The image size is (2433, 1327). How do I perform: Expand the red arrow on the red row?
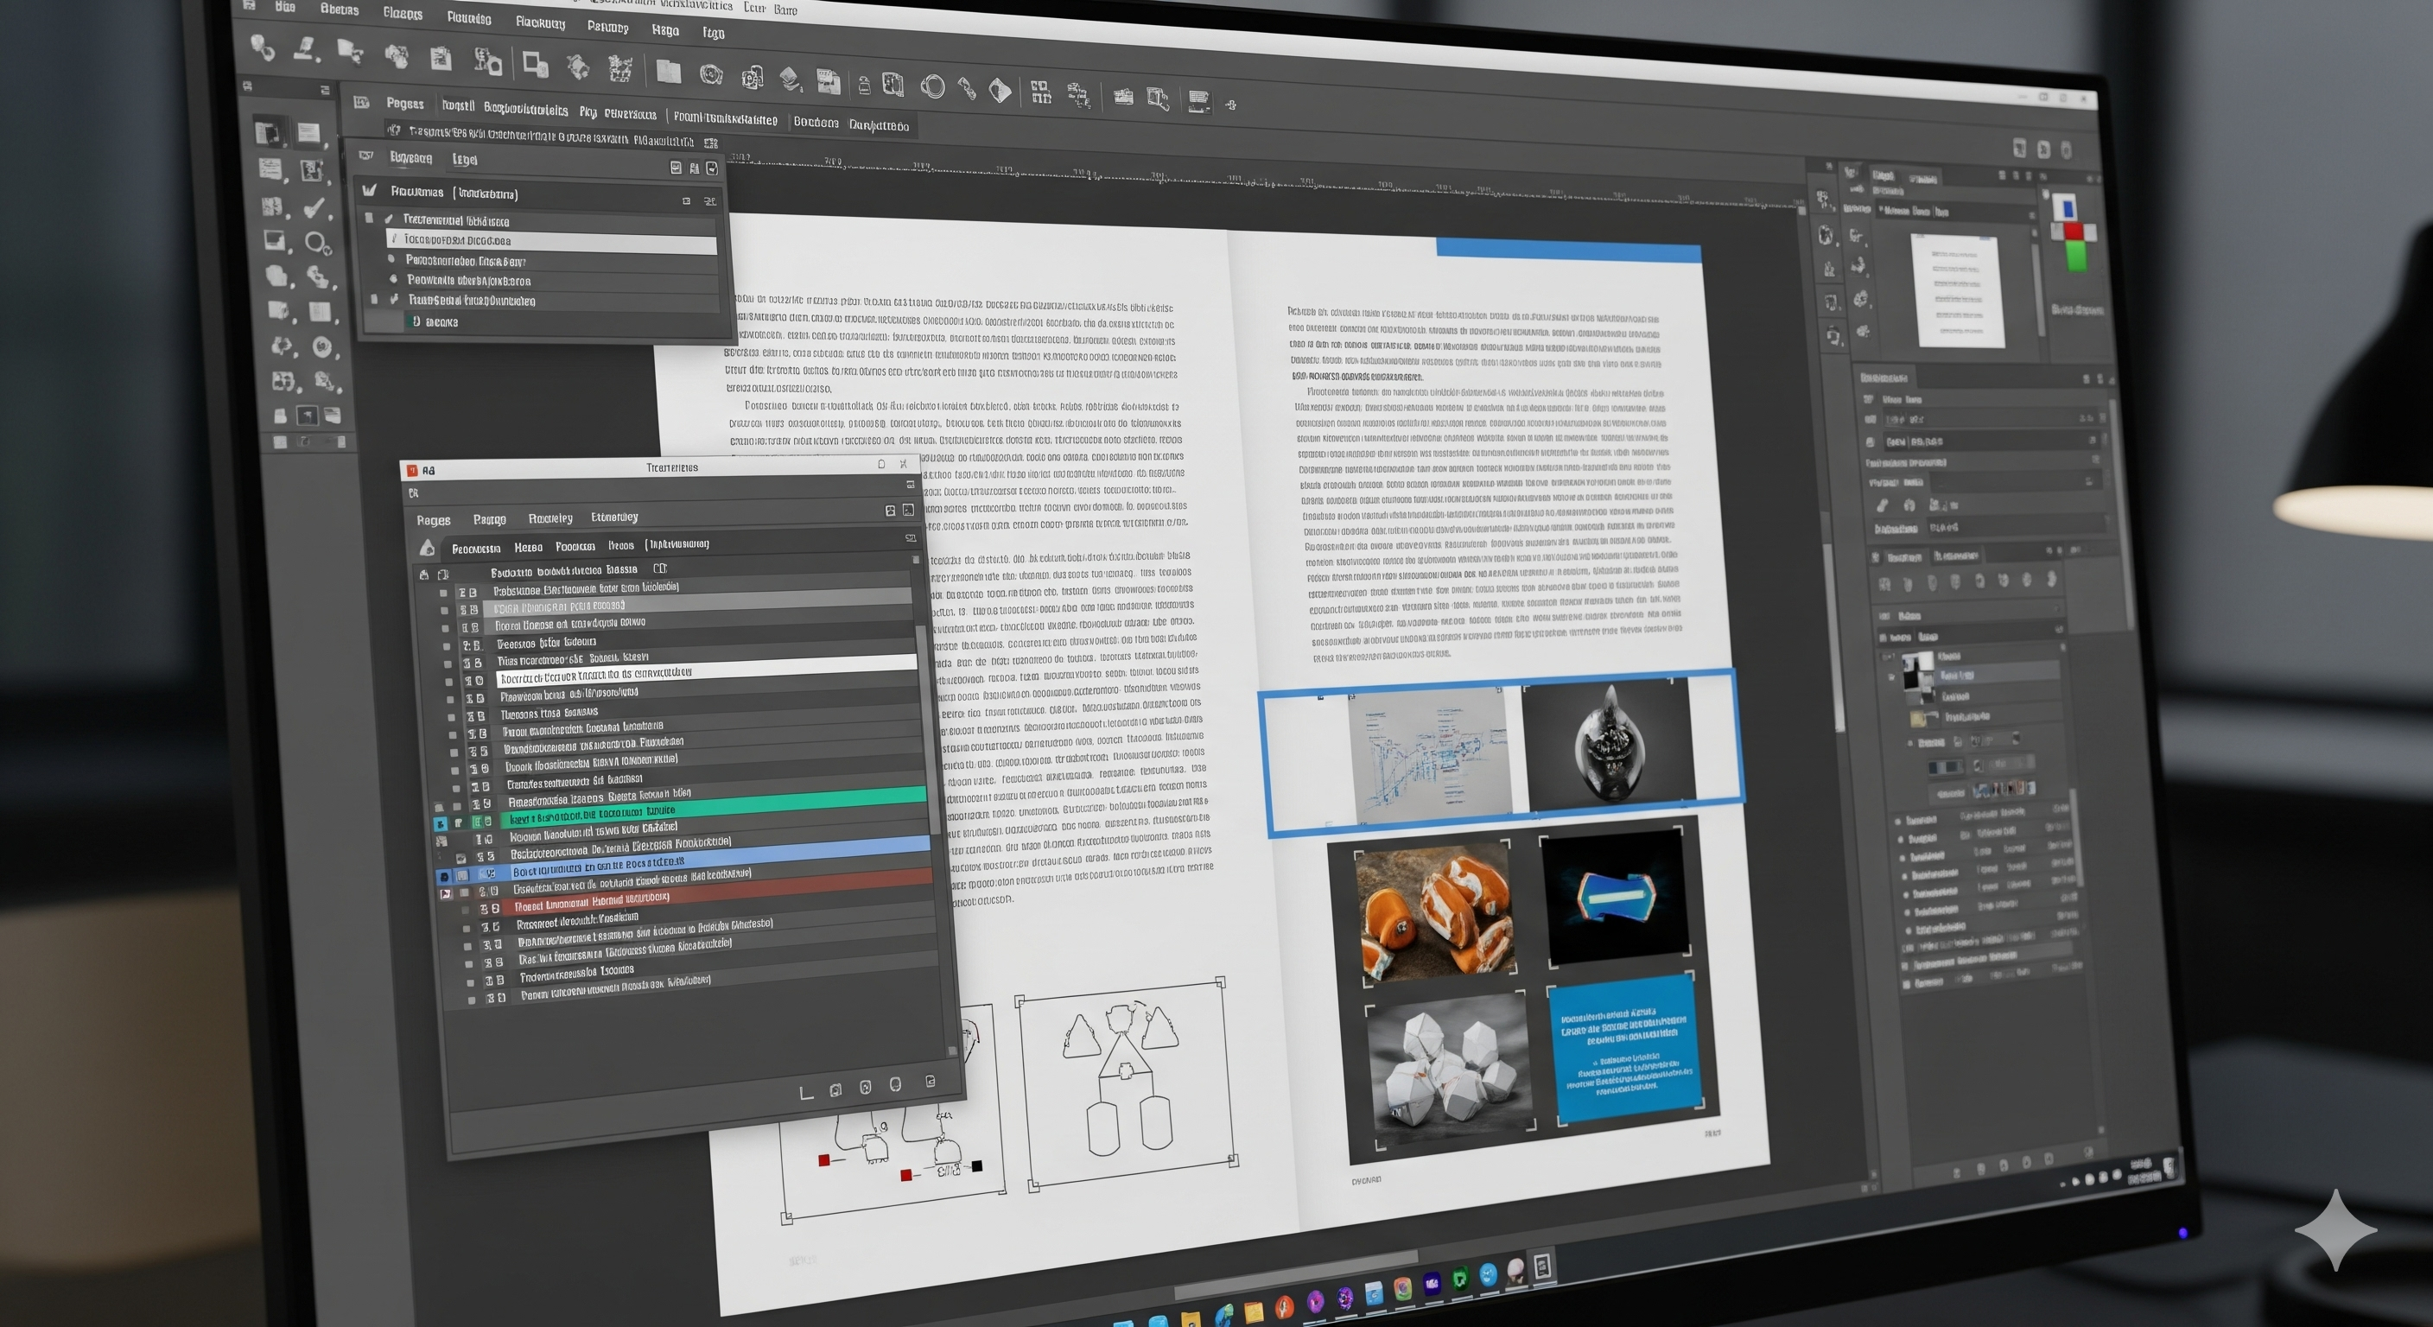[x=446, y=893]
